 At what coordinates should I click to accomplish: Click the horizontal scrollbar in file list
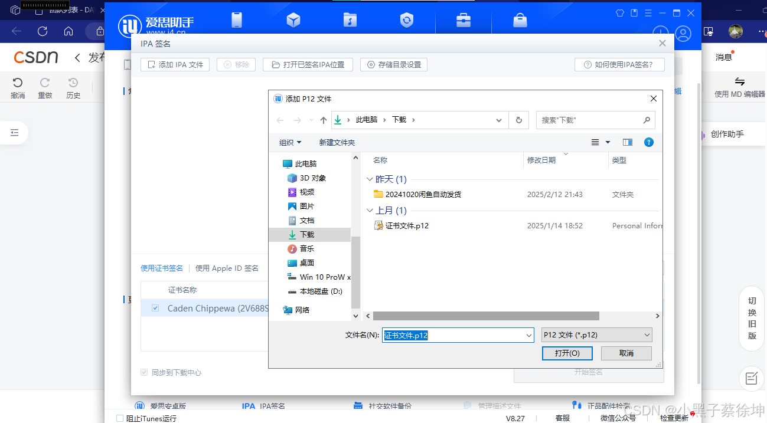486,316
